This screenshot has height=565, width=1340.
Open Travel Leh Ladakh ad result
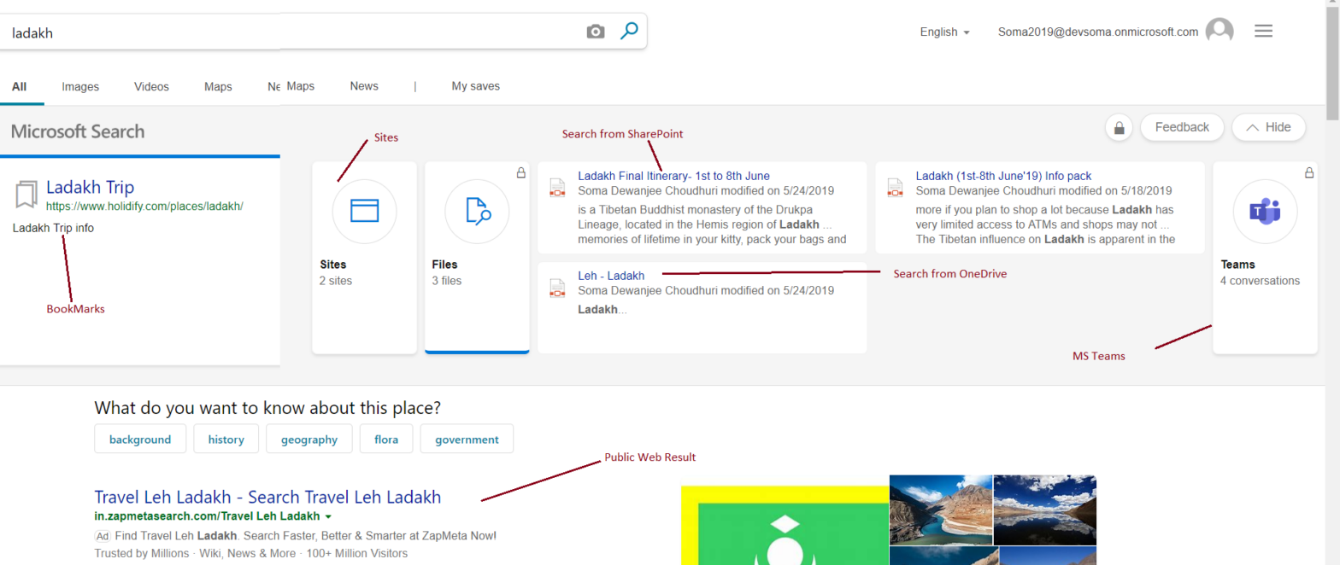click(x=267, y=497)
